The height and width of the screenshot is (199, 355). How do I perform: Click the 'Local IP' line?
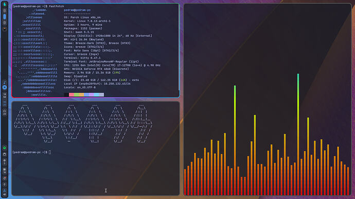coord(97,84)
